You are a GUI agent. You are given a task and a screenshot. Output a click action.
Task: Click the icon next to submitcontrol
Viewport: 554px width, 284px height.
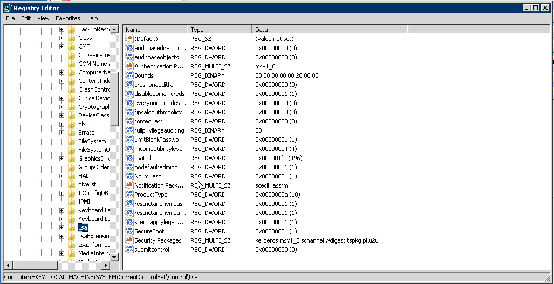pyautogui.click(x=129, y=250)
